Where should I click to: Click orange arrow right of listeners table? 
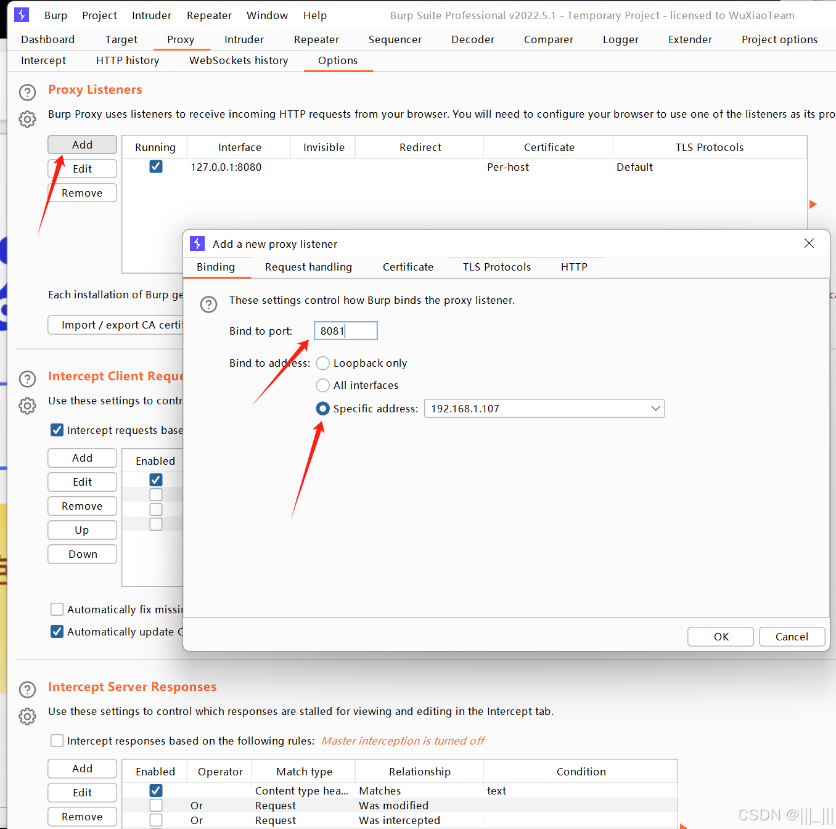pos(813,204)
